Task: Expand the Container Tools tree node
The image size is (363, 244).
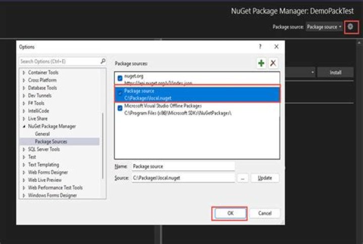Action: 24,73
